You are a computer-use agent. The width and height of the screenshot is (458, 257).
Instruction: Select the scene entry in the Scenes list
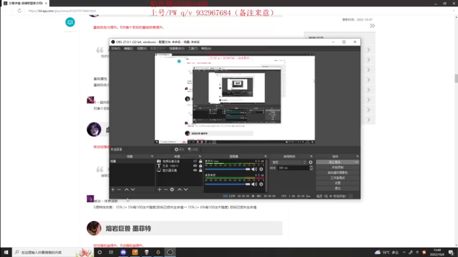(132, 161)
